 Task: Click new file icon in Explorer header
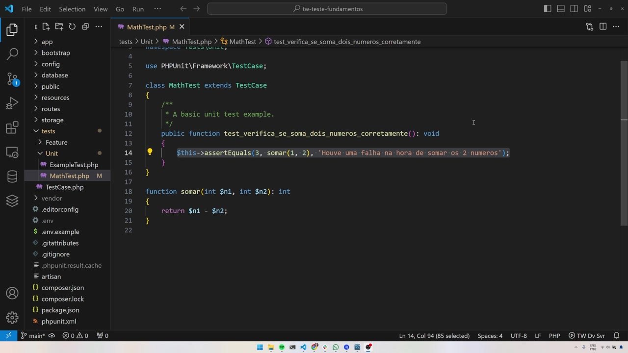point(46,27)
